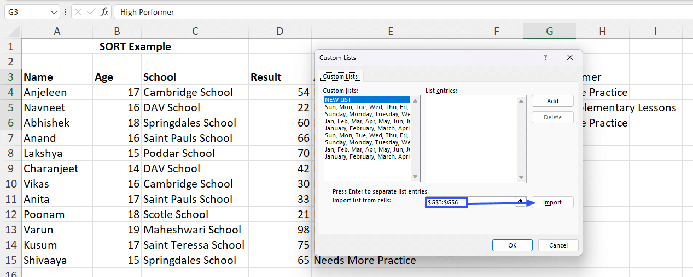Select column C header

(195, 32)
